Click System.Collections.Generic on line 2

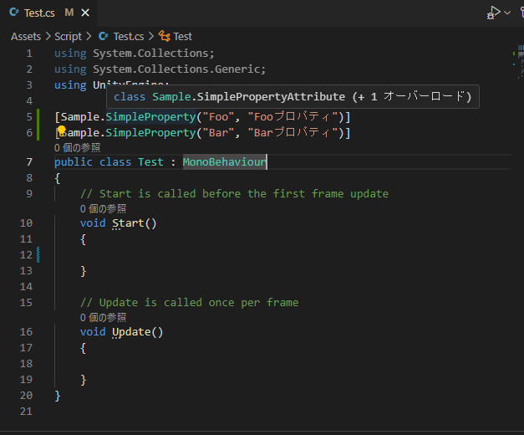[x=176, y=69]
